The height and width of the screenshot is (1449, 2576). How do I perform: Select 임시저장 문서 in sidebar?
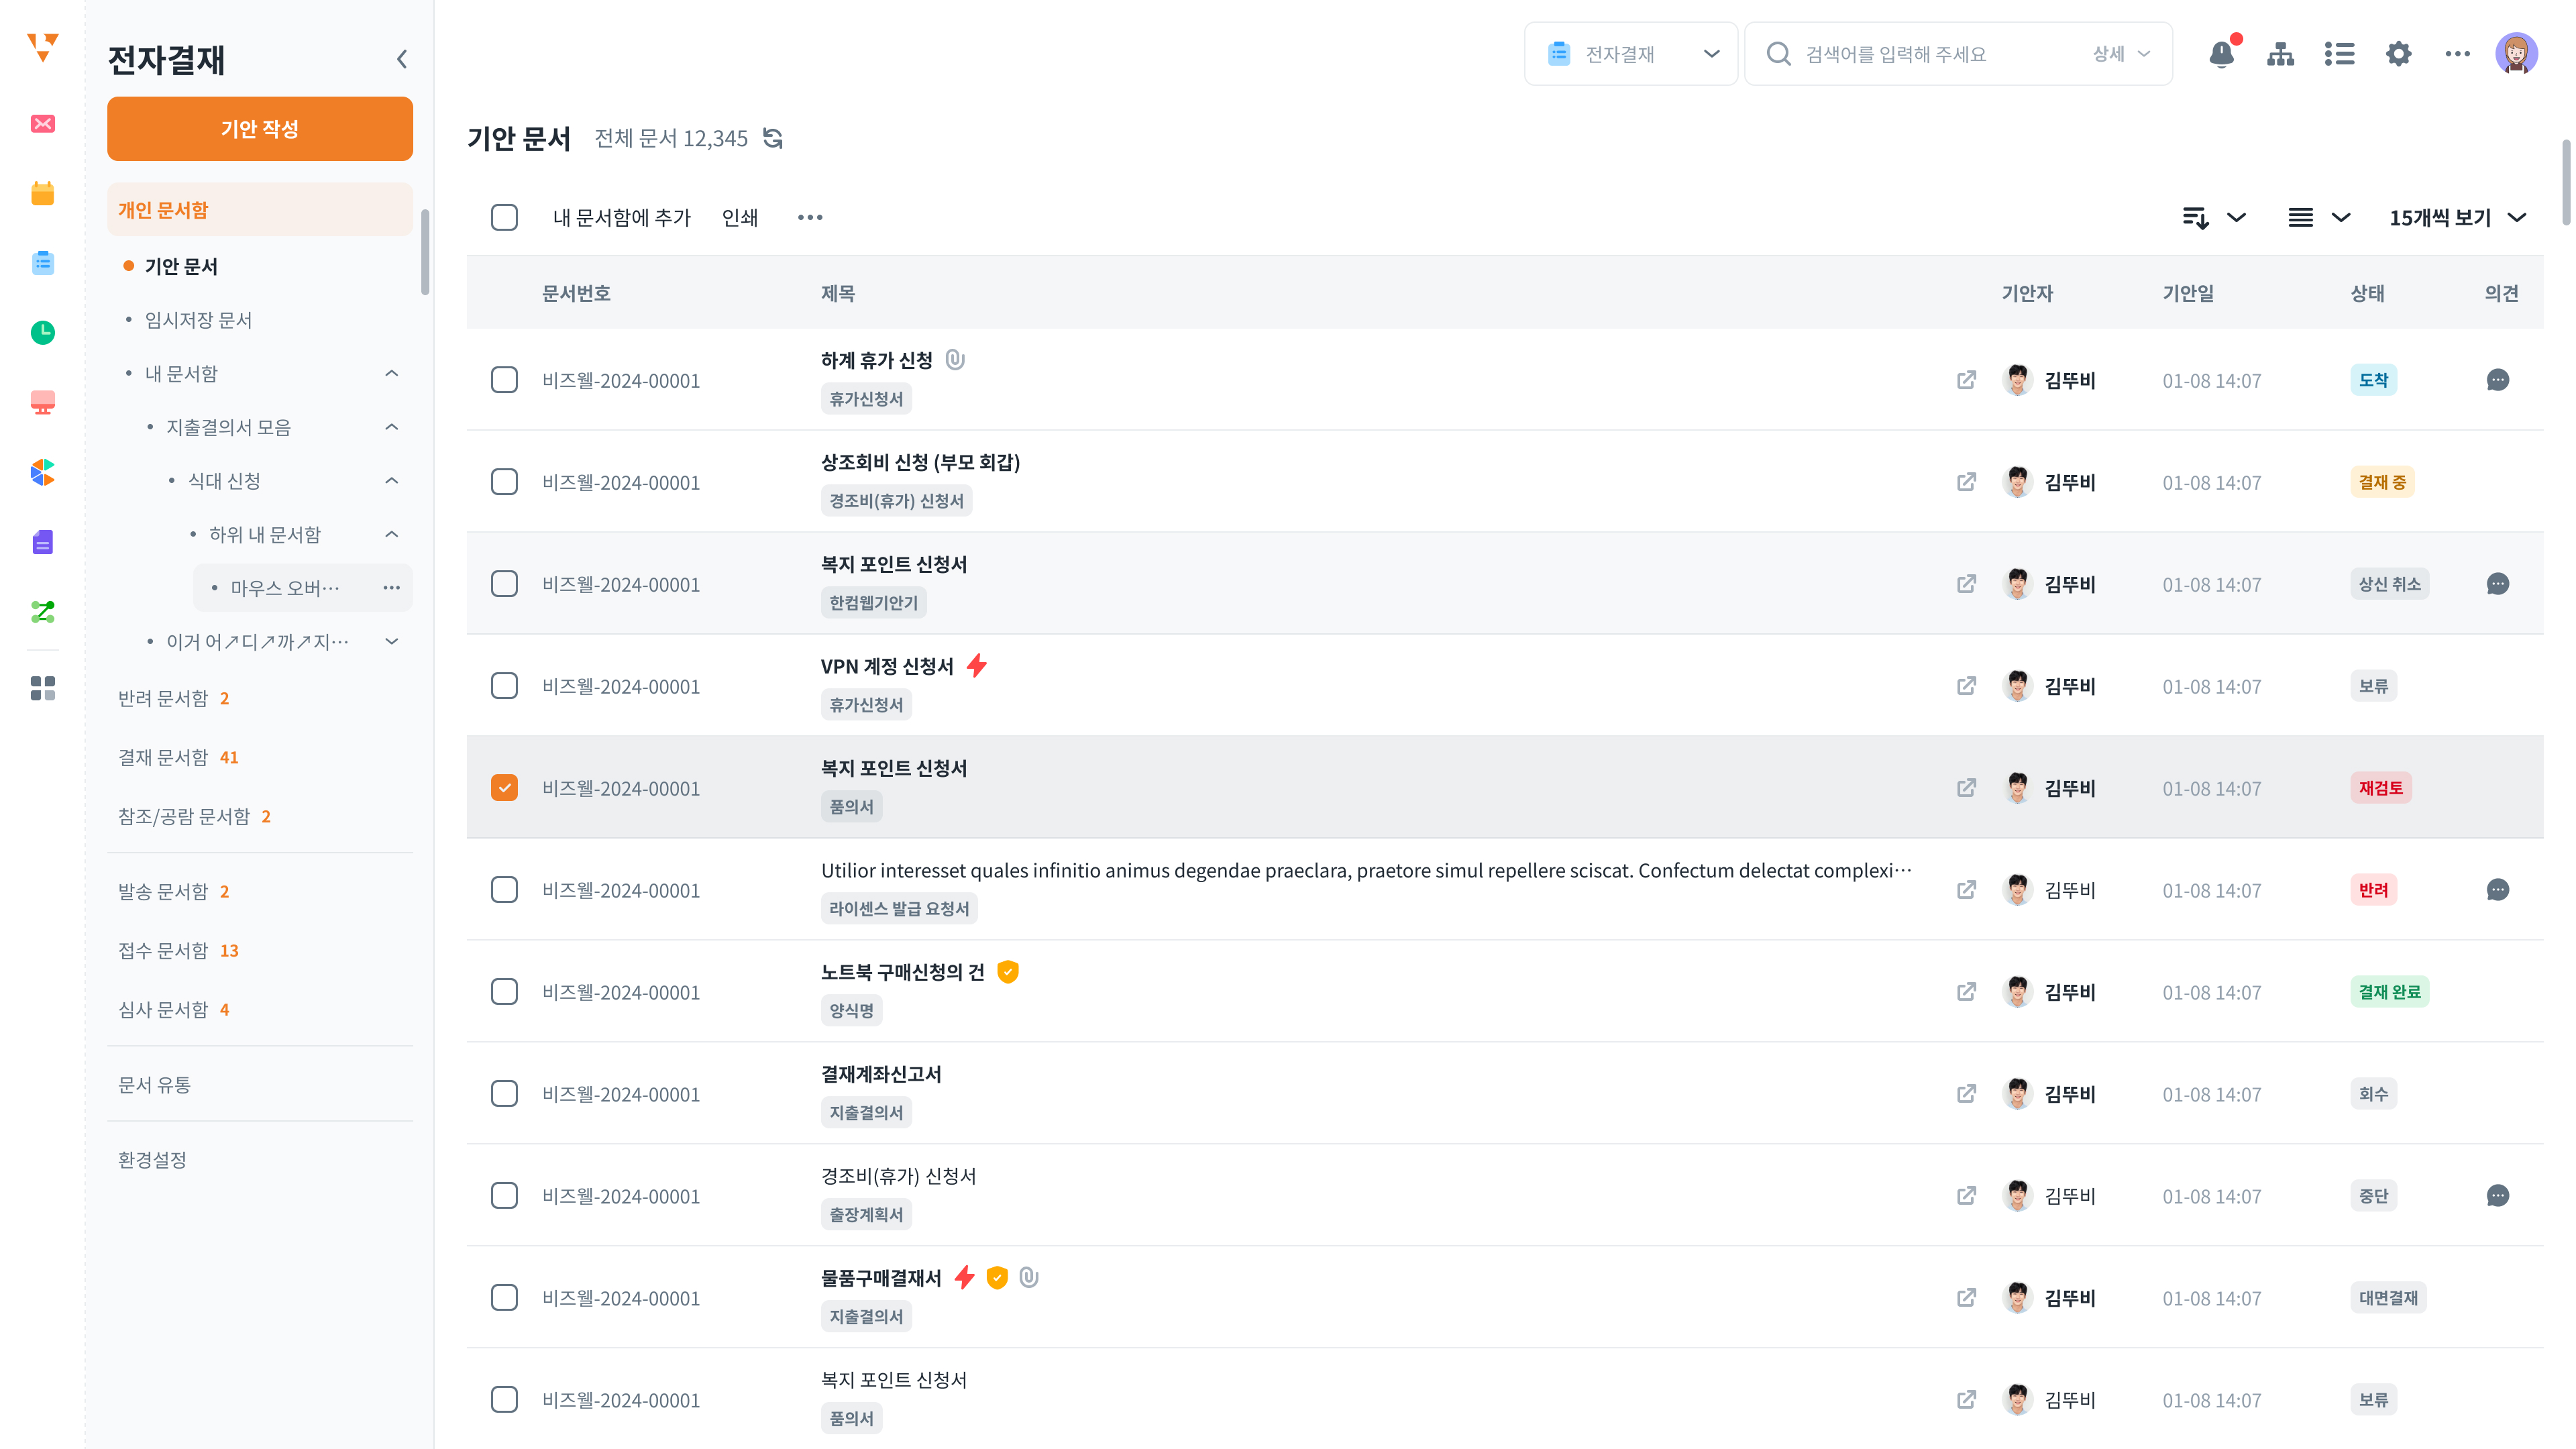pyautogui.click(x=198, y=320)
